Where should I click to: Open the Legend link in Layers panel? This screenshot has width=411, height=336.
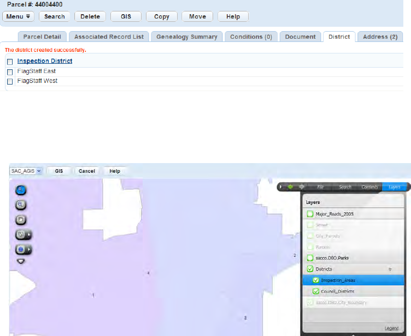coord(392,328)
